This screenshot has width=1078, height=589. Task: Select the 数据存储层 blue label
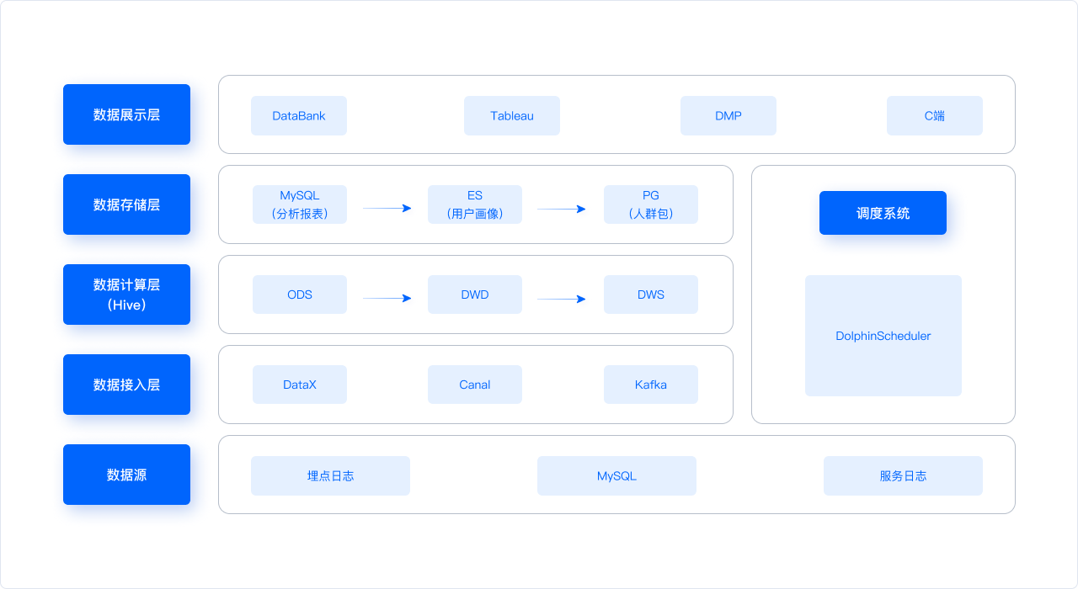(x=126, y=204)
